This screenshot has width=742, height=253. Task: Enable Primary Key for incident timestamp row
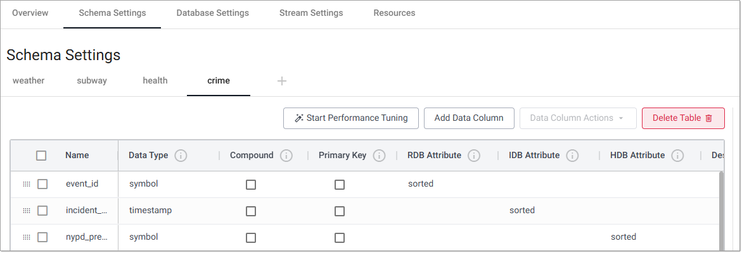340,211
